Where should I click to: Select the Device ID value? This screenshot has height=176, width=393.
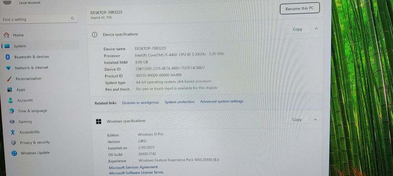[x=170, y=68]
